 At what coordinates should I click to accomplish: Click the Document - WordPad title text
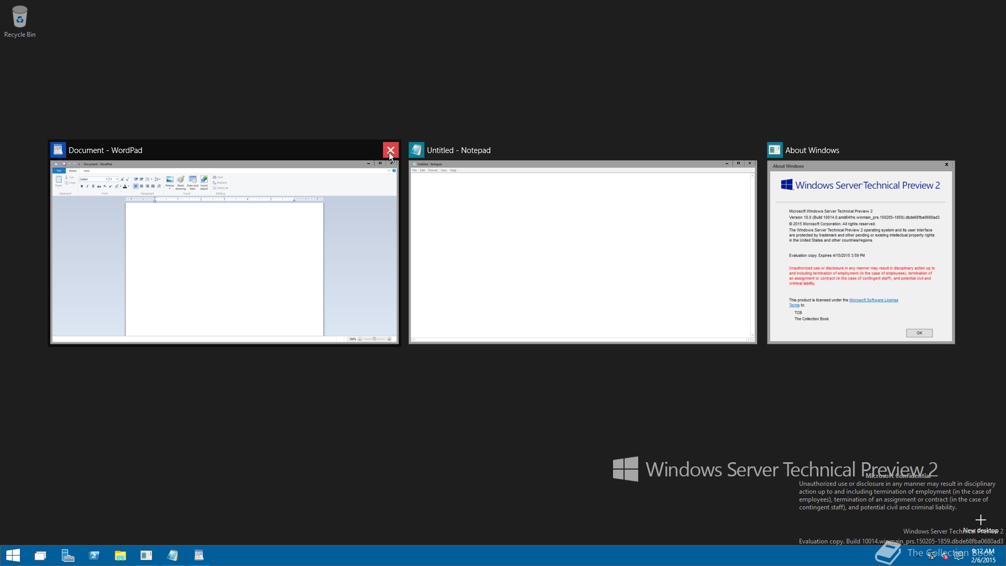point(105,150)
